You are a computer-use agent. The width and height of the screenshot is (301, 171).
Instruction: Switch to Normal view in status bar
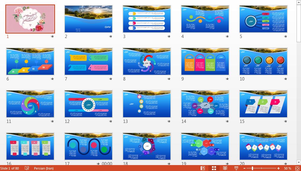[x=203, y=168]
